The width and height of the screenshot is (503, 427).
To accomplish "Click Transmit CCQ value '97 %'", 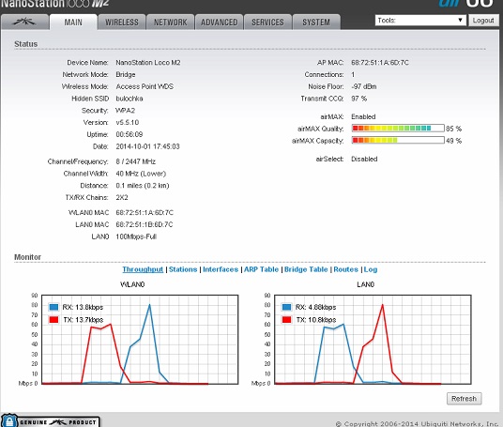I will pos(359,99).
